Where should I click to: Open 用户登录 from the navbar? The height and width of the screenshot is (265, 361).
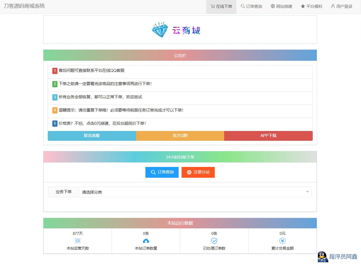click(x=342, y=6)
